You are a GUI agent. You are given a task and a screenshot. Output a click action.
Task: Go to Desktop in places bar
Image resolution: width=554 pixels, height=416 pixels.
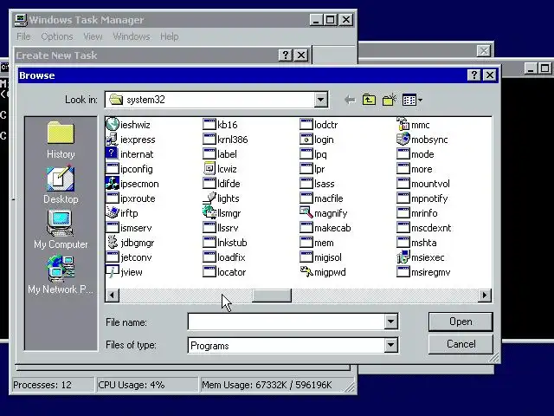[x=61, y=185]
